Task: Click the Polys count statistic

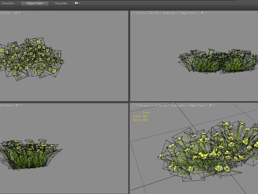Action: coord(140,116)
